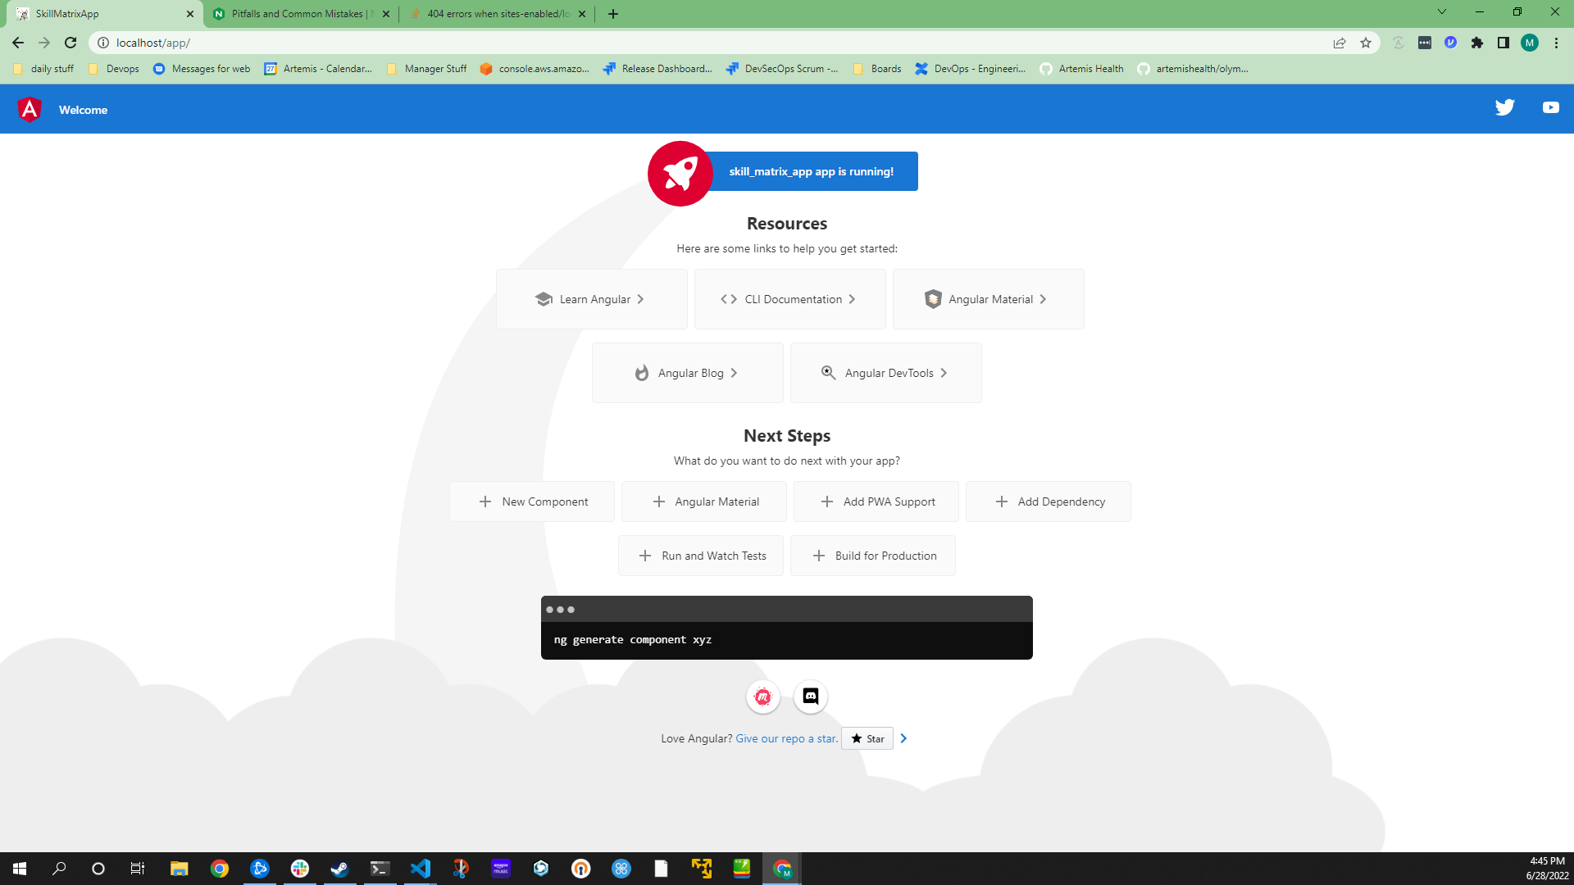The image size is (1574, 885).
Task: Open Visual Studio Code from taskbar
Action: (421, 869)
